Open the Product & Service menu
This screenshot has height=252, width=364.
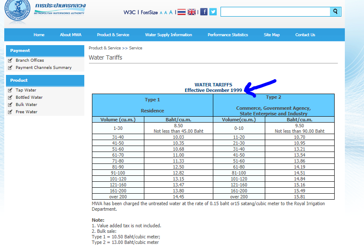(113, 35)
